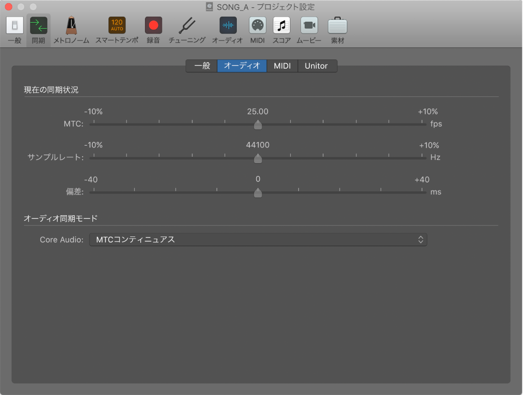This screenshot has height=395, width=523.
Task: Click the 44100 sample rate value
Action: point(258,145)
